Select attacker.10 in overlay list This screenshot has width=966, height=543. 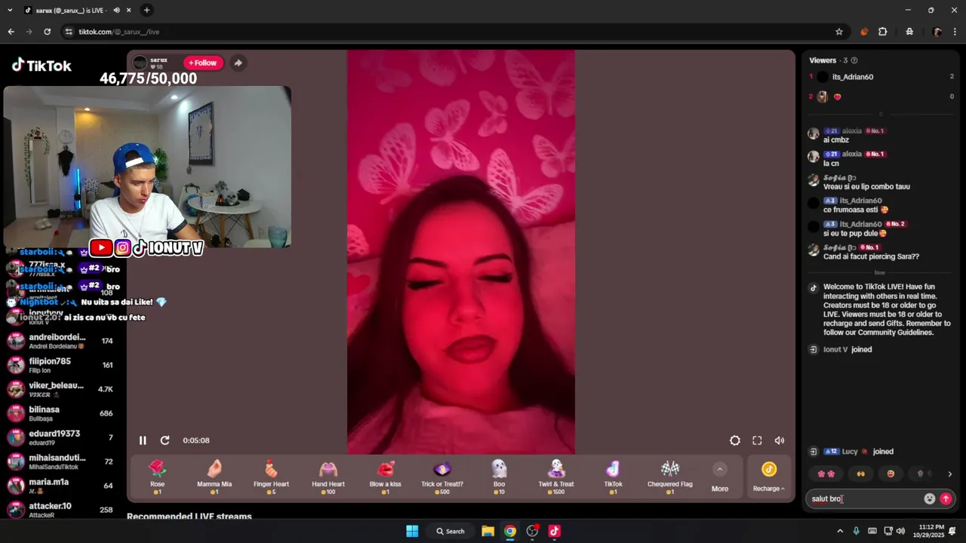click(x=60, y=510)
